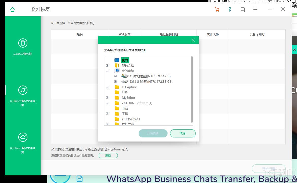This screenshot has width=297, height=183.
Task: Select the 我的文档 tree item
Action: (128, 65)
